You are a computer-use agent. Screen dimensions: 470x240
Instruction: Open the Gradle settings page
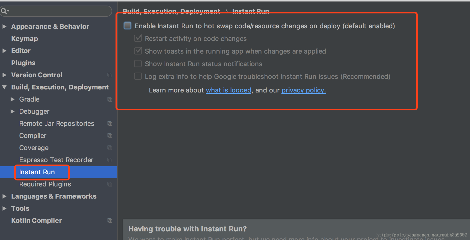[29, 99]
